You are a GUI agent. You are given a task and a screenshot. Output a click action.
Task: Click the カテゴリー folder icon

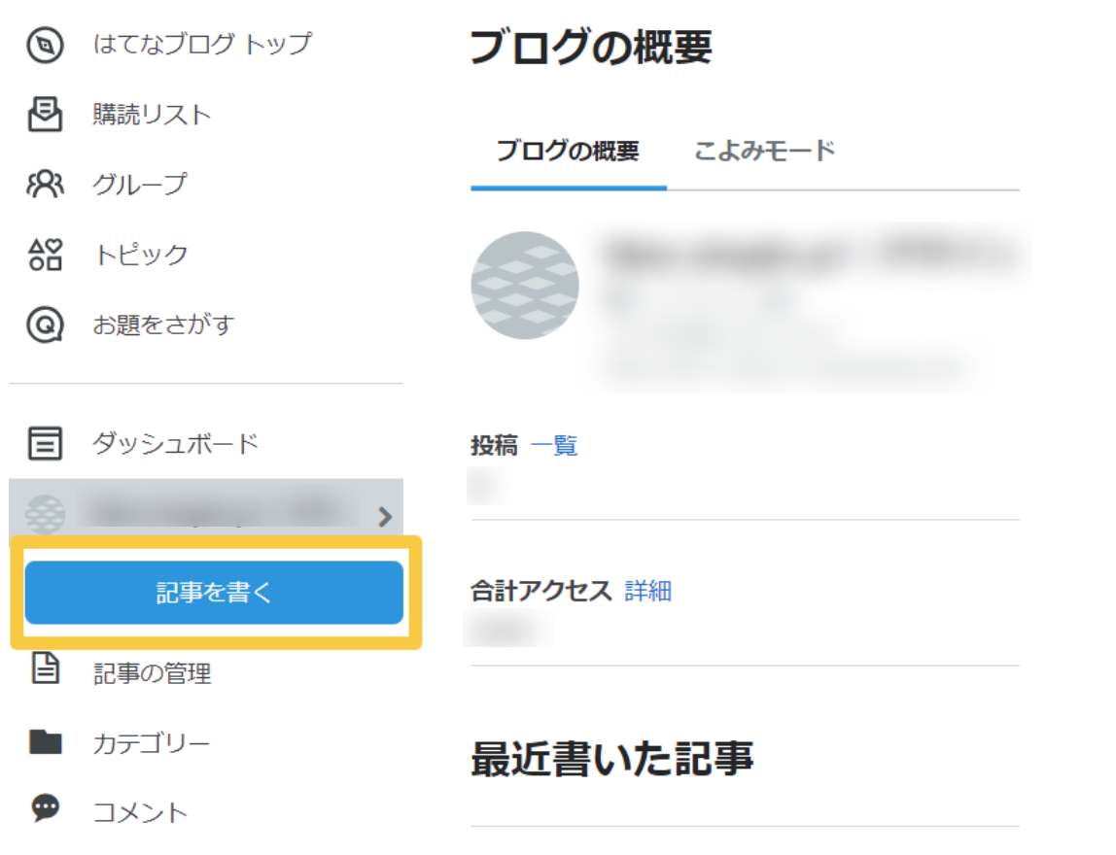pos(45,743)
